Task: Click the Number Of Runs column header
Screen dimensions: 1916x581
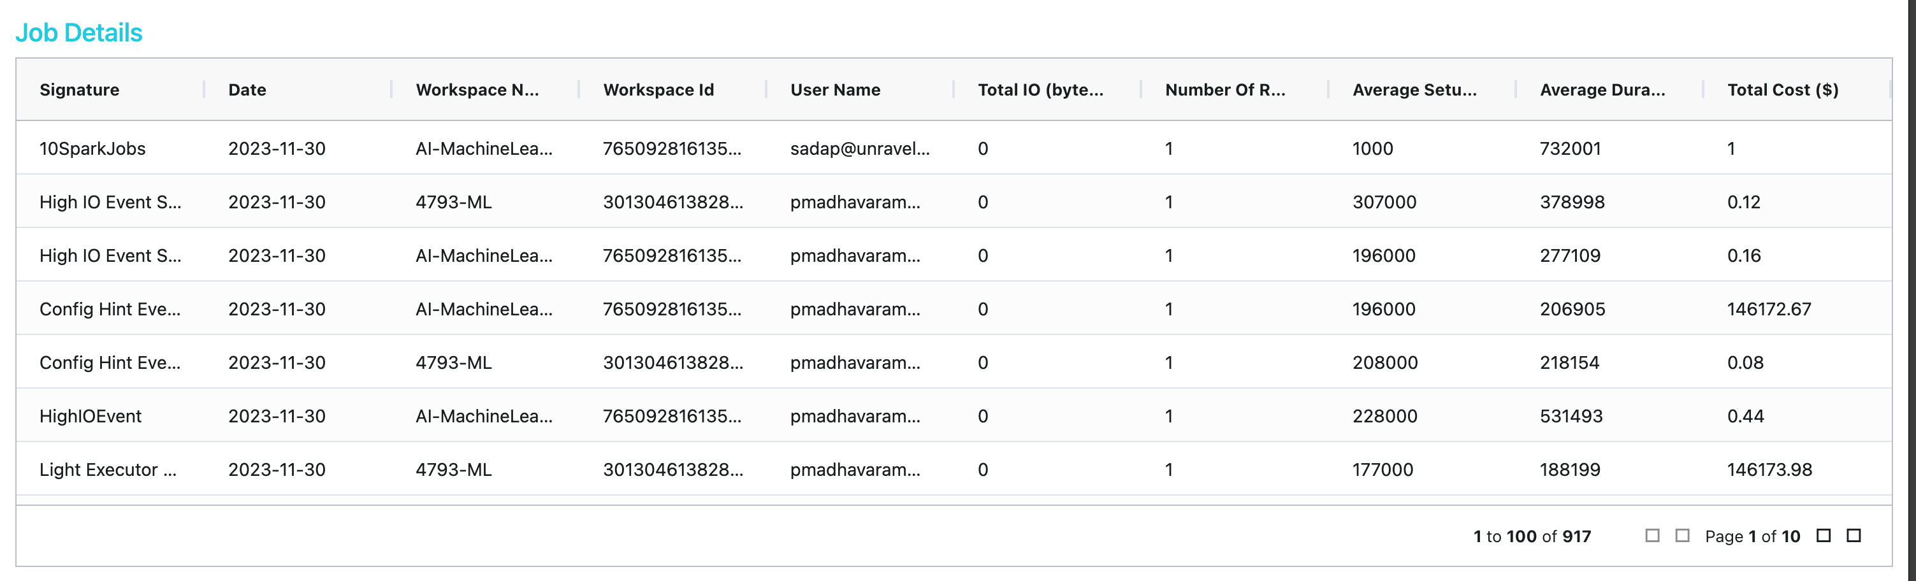Action: point(1224,90)
